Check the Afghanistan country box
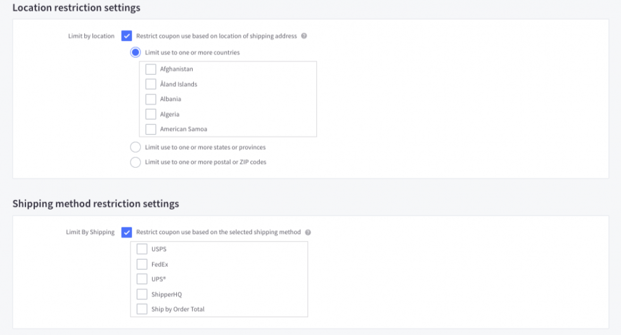The width and height of the screenshot is (621, 335). coord(151,69)
